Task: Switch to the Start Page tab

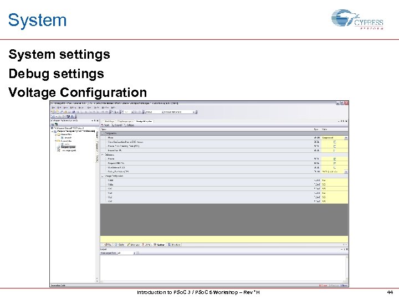Action: click(x=109, y=121)
